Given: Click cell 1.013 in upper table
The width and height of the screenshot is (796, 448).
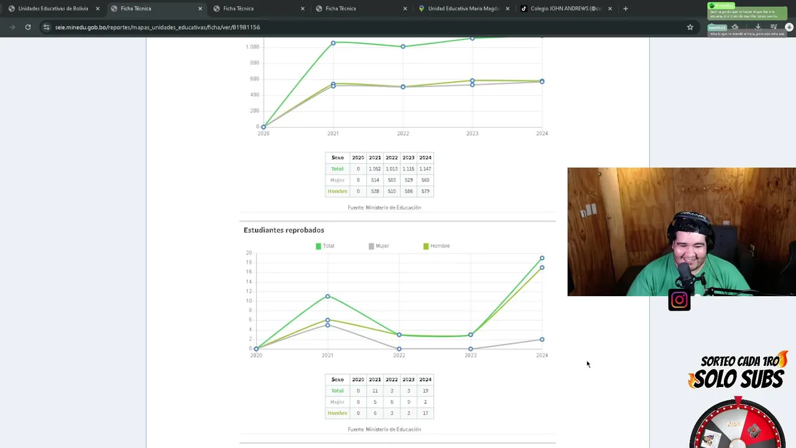Looking at the screenshot, I should [x=391, y=169].
